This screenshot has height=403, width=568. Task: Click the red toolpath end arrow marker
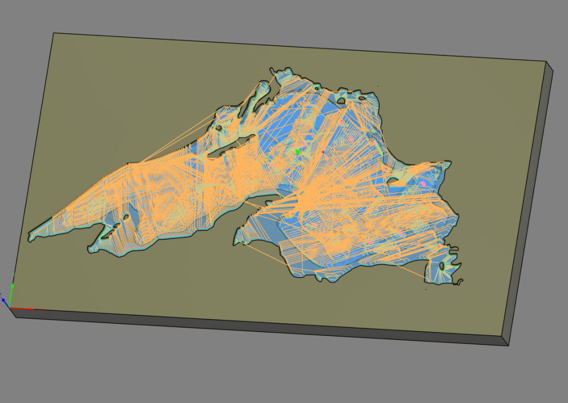(323, 151)
